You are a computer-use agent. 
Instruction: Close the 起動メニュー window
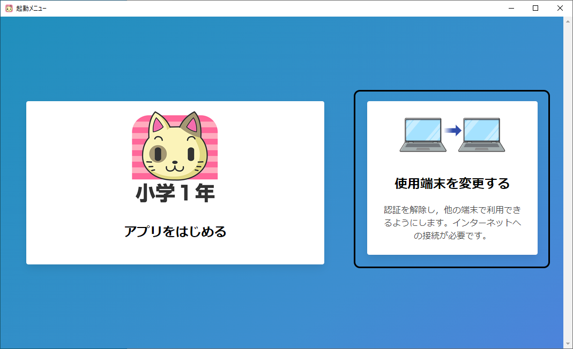pos(560,9)
